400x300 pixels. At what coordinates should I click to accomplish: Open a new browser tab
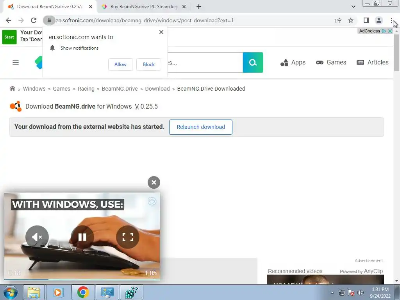[199, 7]
